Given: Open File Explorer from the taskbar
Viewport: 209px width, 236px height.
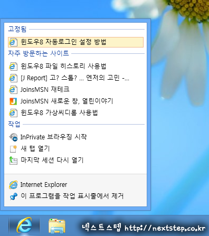Looking at the screenshot, I should [57, 225].
